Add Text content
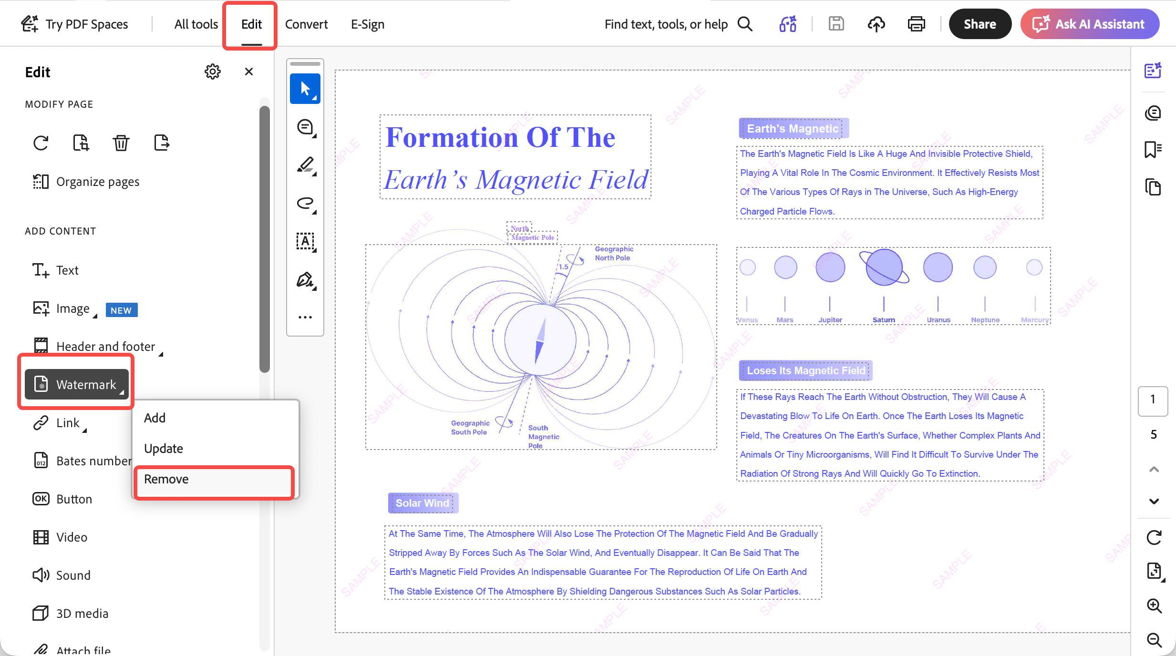This screenshot has width=1176, height=656. 55,270
